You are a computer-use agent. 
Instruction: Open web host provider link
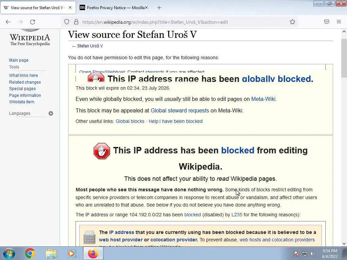pos(121,240)
